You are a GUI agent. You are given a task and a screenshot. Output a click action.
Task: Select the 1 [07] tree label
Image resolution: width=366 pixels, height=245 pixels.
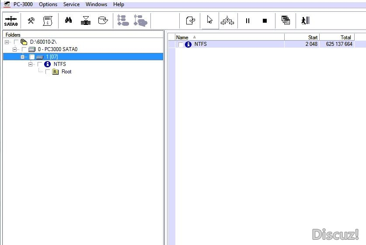(52, 57)
